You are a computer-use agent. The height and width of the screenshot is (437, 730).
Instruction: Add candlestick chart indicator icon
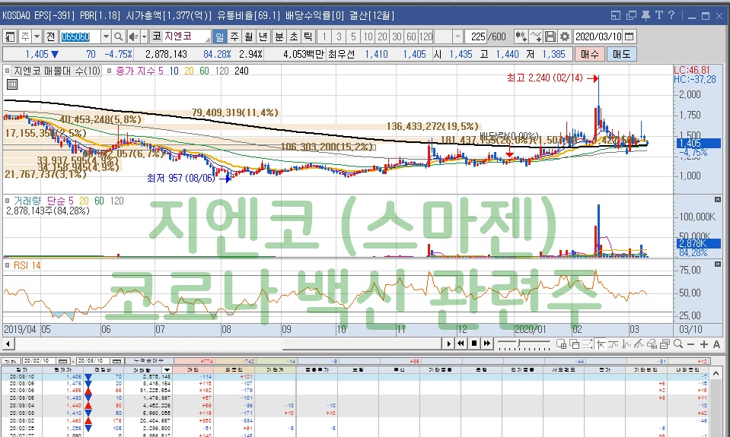[521, 36]
